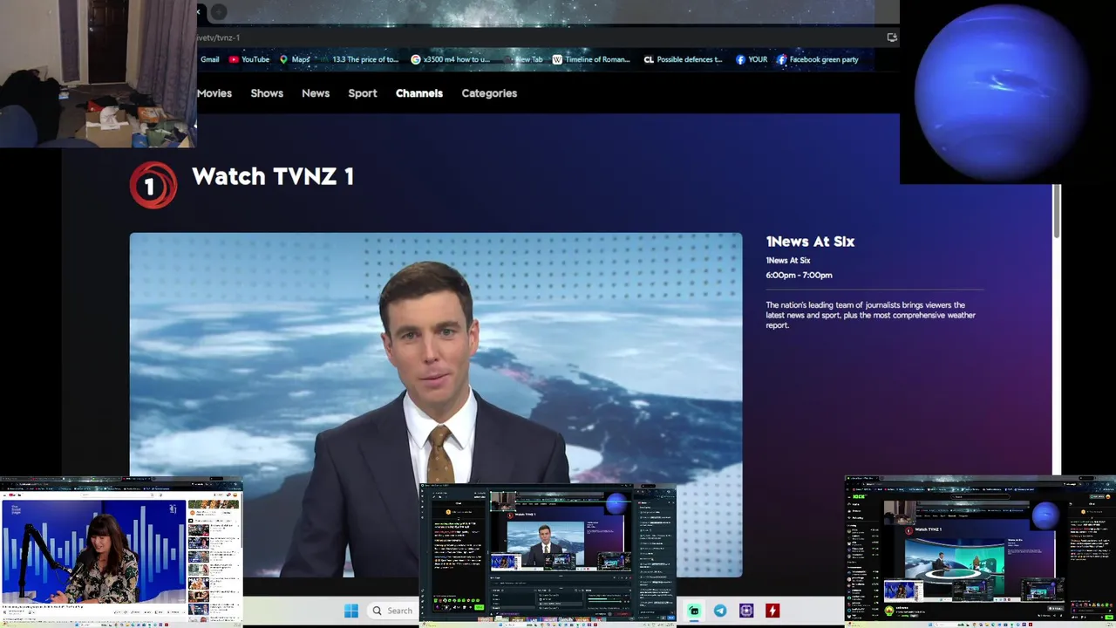
Task: Open the YouTube bookmark
Action: point(249,59)
